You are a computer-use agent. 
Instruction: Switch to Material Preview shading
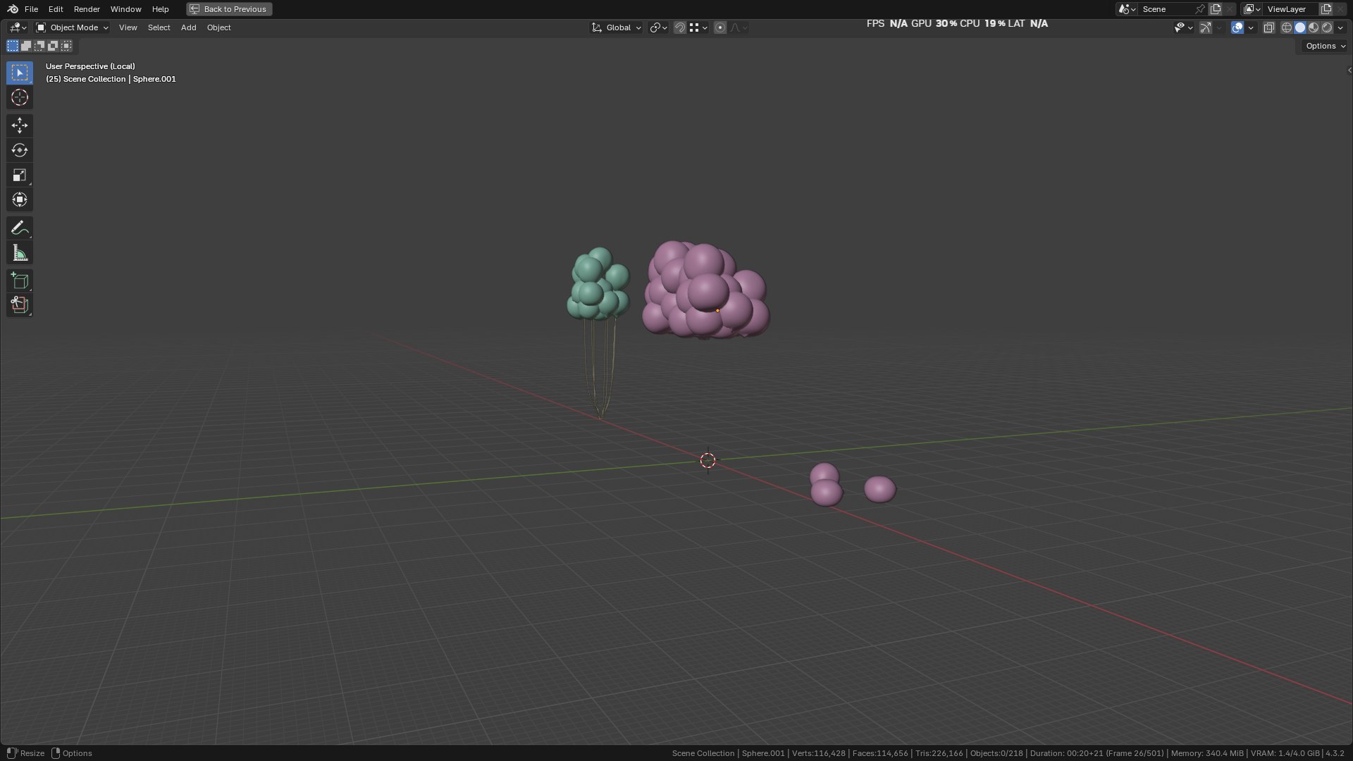[1314, 27]
